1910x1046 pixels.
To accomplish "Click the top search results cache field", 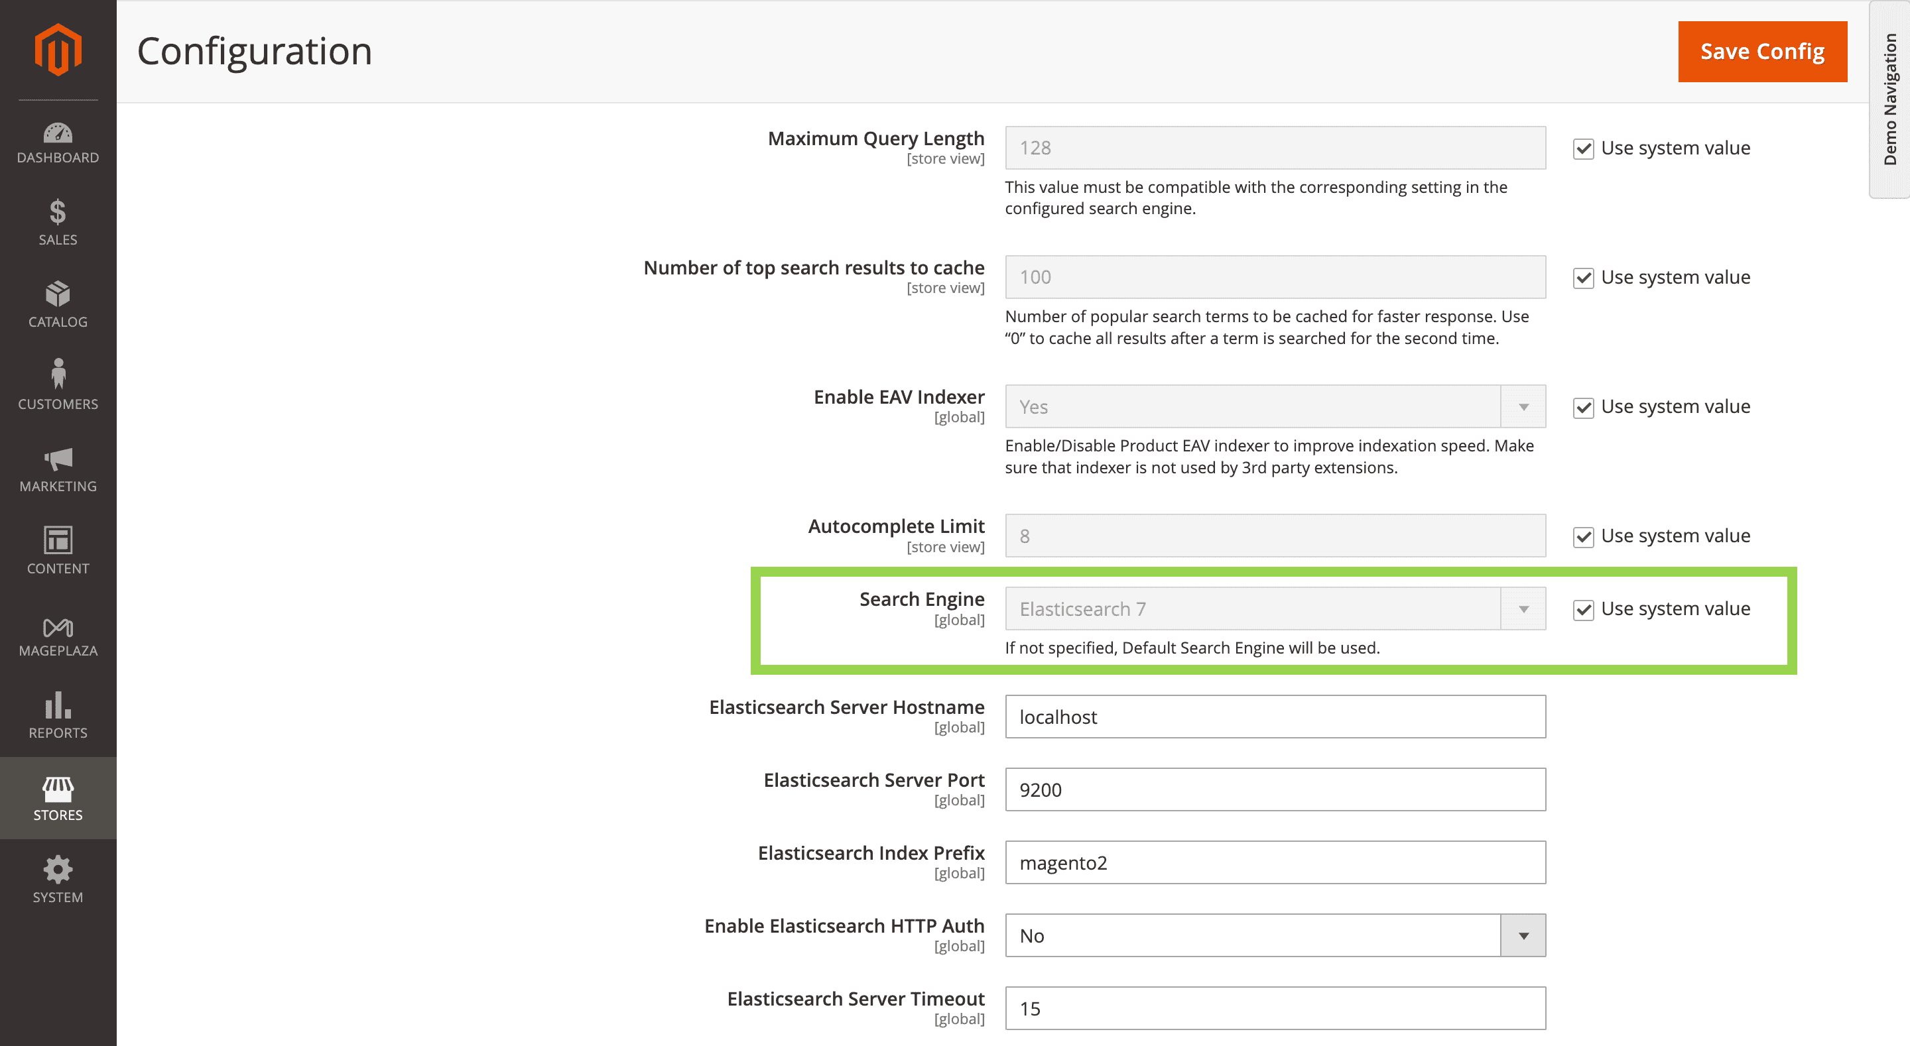I will (1275, 276).
